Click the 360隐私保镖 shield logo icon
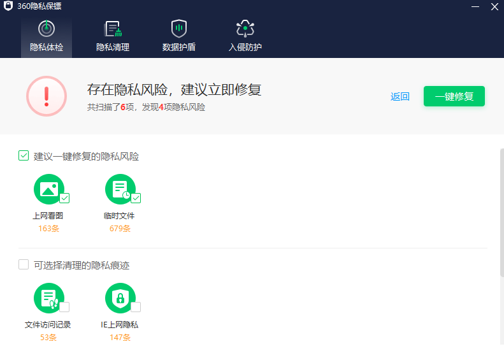The width and height of the screenshot is (504, 351). (8, 6)
